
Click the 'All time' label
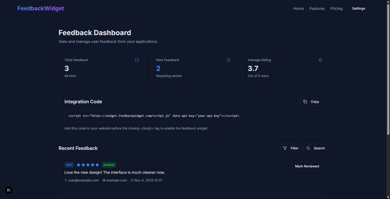(70, 76)
